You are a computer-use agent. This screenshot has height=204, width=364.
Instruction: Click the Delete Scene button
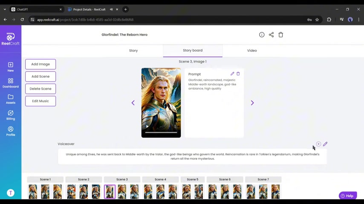coord(40,89)
